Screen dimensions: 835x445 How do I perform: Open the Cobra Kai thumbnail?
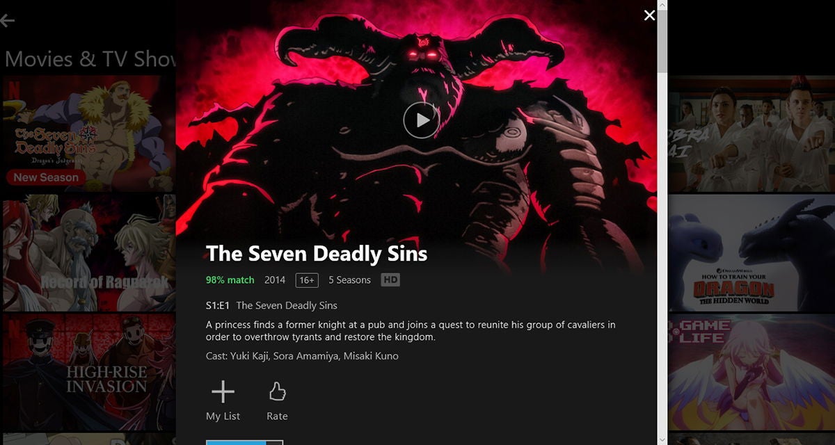coord(751,134)
